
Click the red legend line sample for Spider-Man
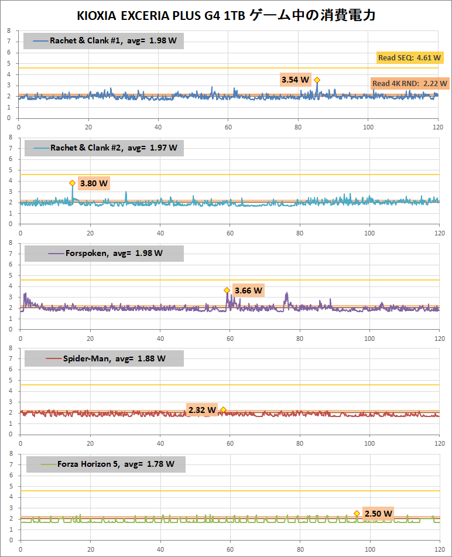coord(54,359)
